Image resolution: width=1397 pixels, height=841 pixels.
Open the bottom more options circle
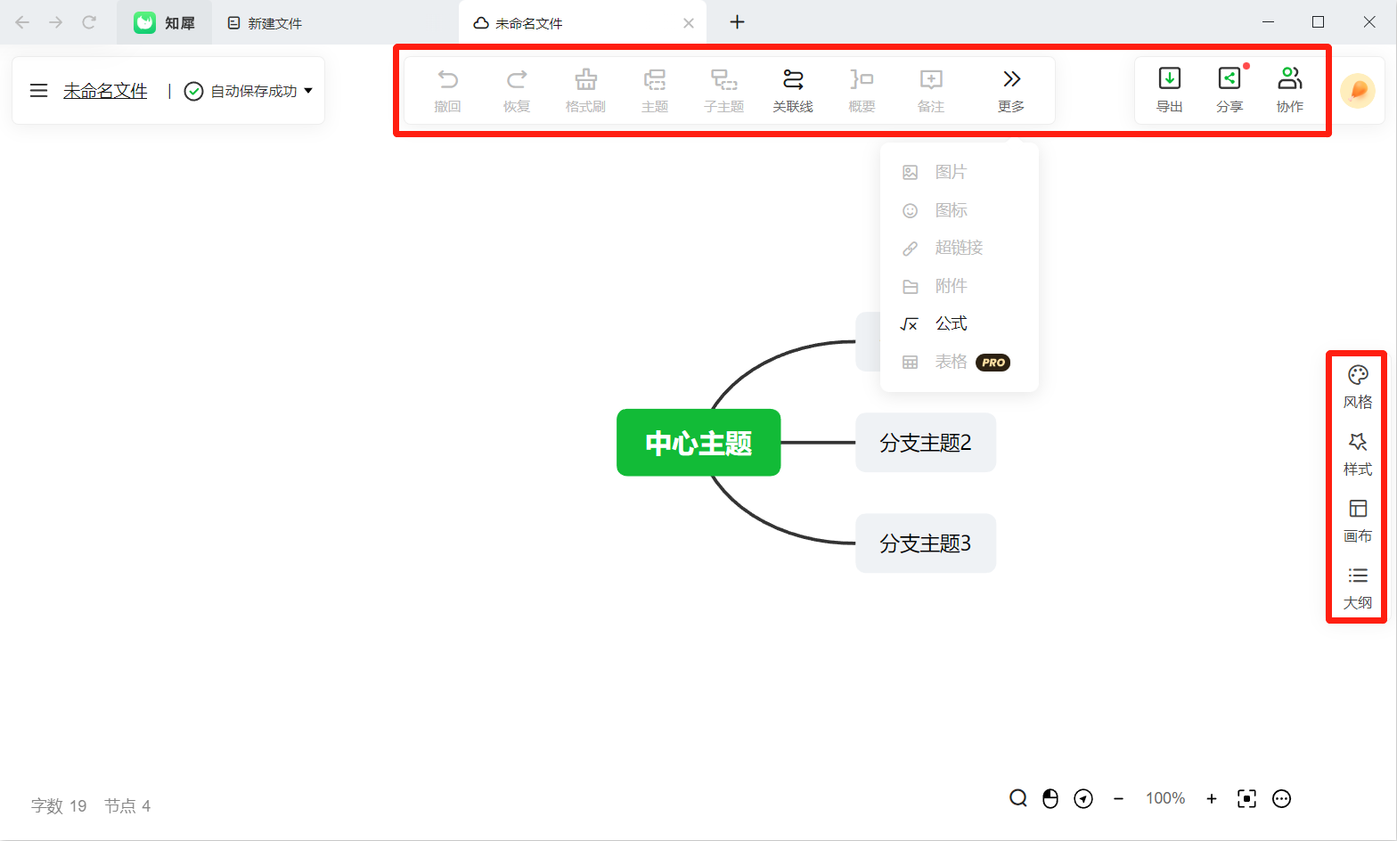pyautogui.click(x=1281, y=798)
